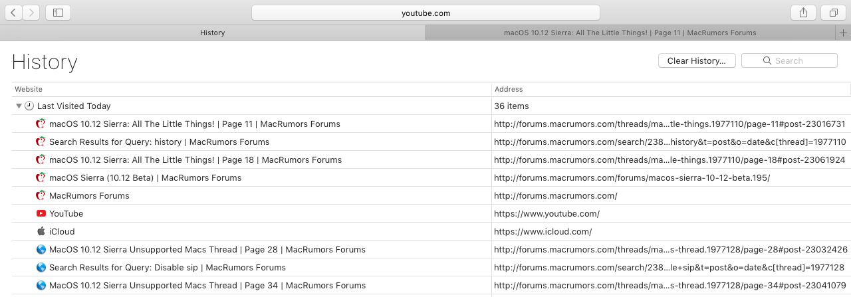Open Search Results for Query: history entry
The width and height of the screenshot is (851, 297).
click(x=160, y=142)
